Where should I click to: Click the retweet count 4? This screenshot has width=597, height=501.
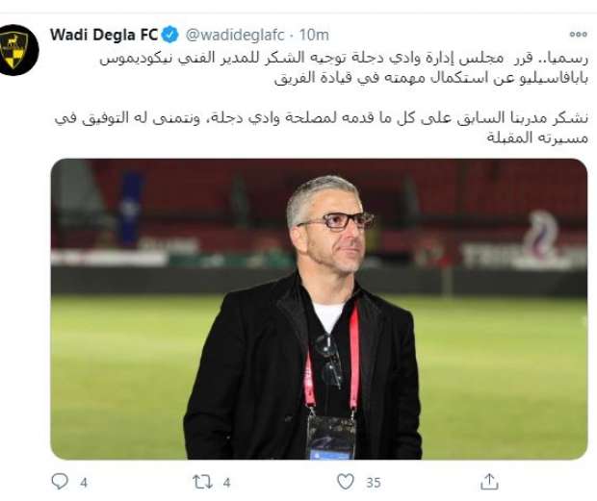click(x=227, y=483)
